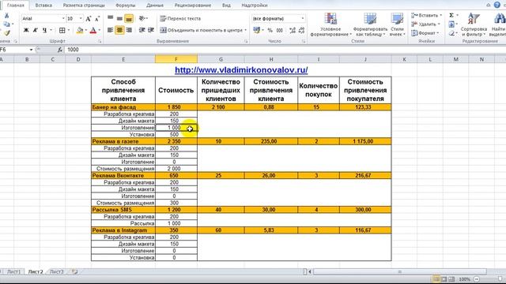This screenshot has width=506, height=284.
Task: Switch to the Формулы ribbon tab
Action: pyautogui.click(x=126, y=6)
